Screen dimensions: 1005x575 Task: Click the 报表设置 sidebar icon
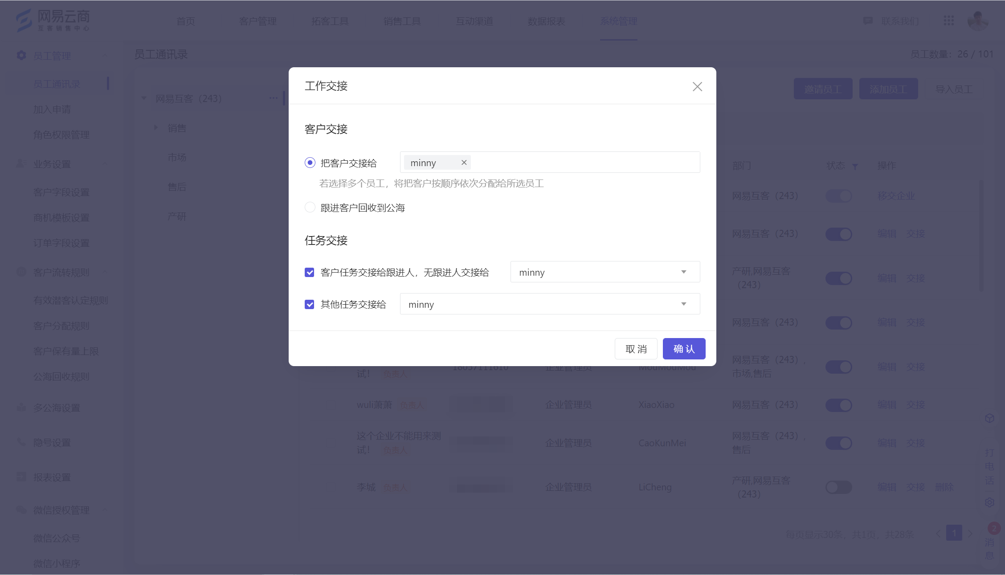tap(21, 477)
